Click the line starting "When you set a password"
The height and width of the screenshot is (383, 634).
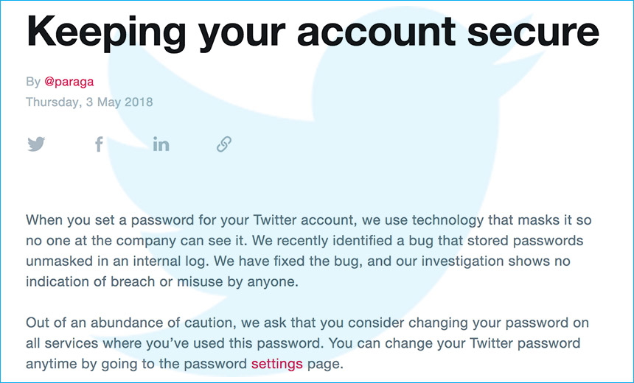click(308, 220)
